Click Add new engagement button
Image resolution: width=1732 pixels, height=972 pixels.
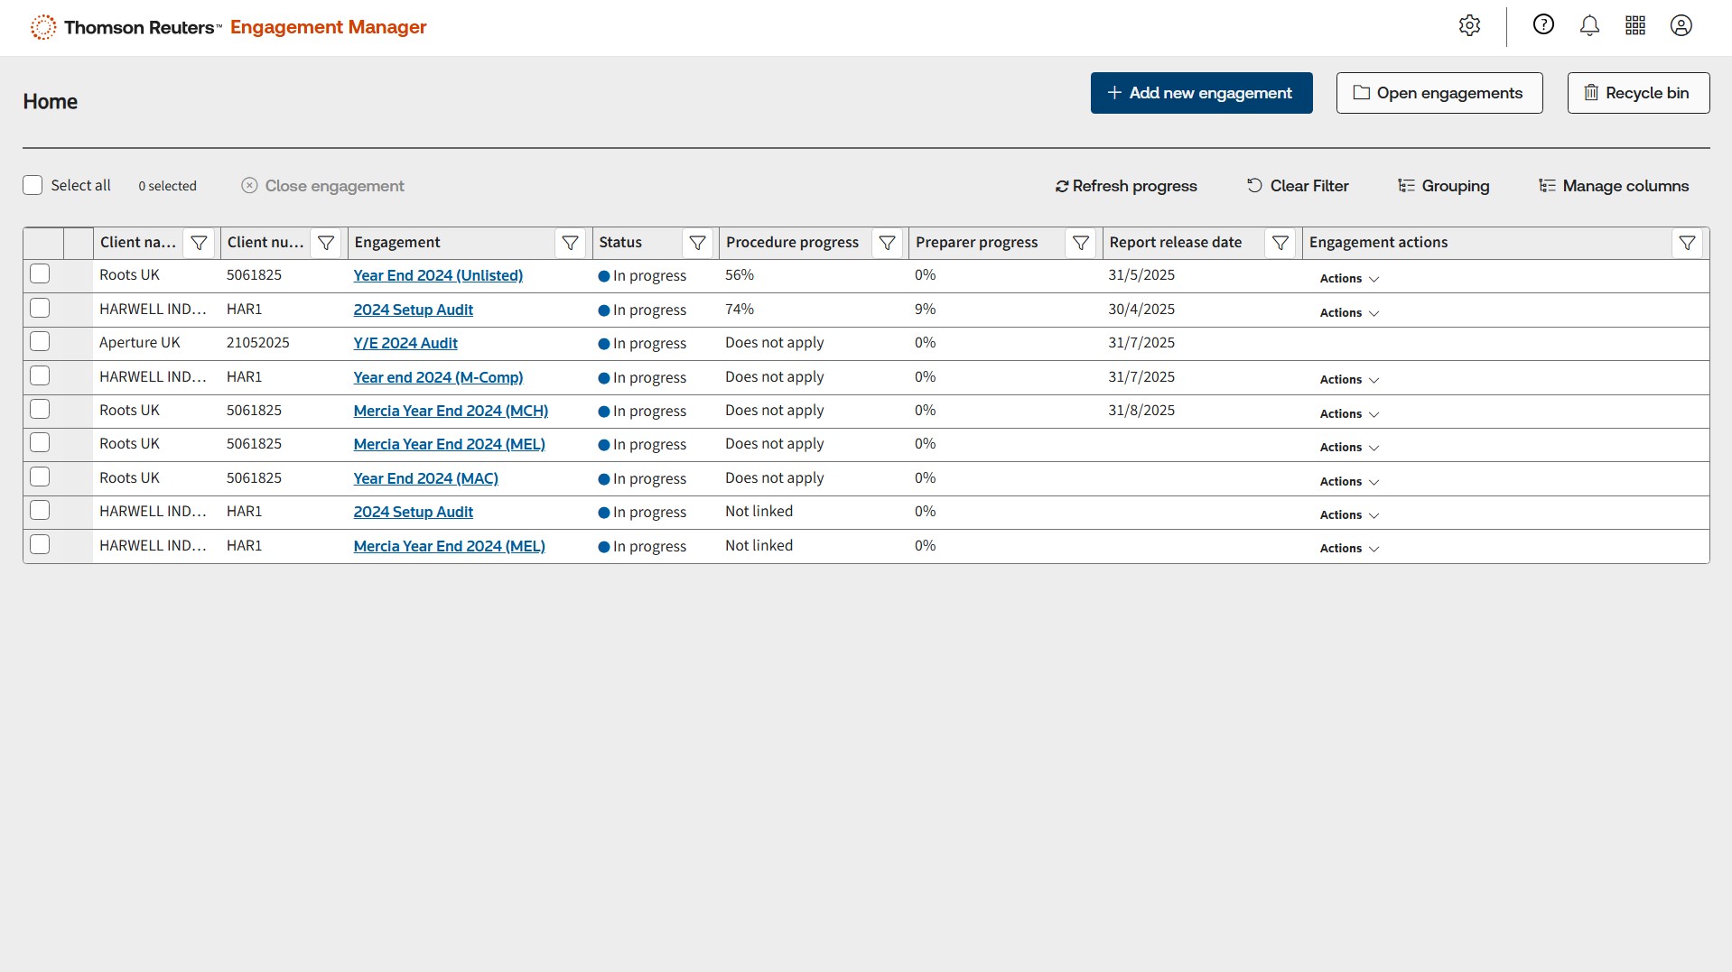(x=1201, y=93)
